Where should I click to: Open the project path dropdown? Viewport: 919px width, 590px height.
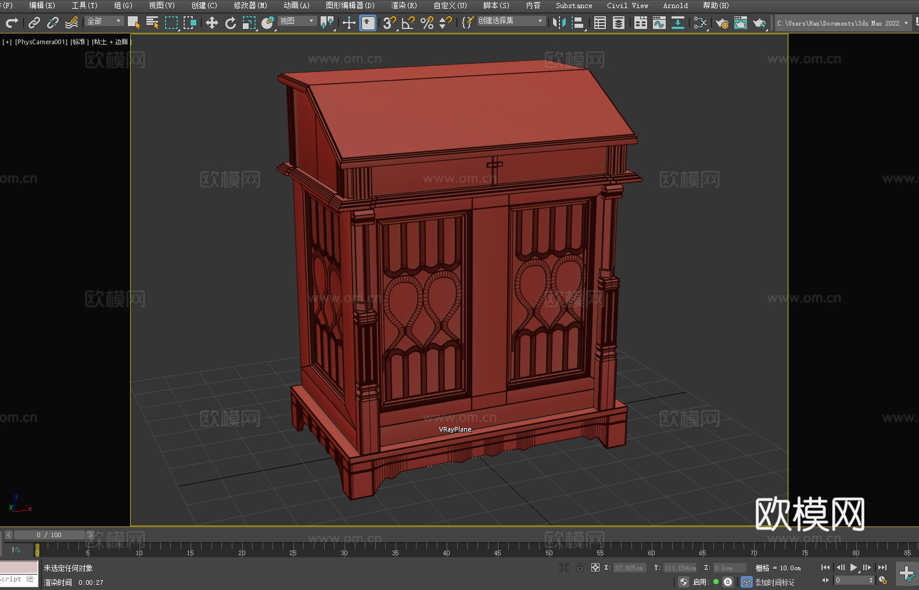tap(843, 23)
